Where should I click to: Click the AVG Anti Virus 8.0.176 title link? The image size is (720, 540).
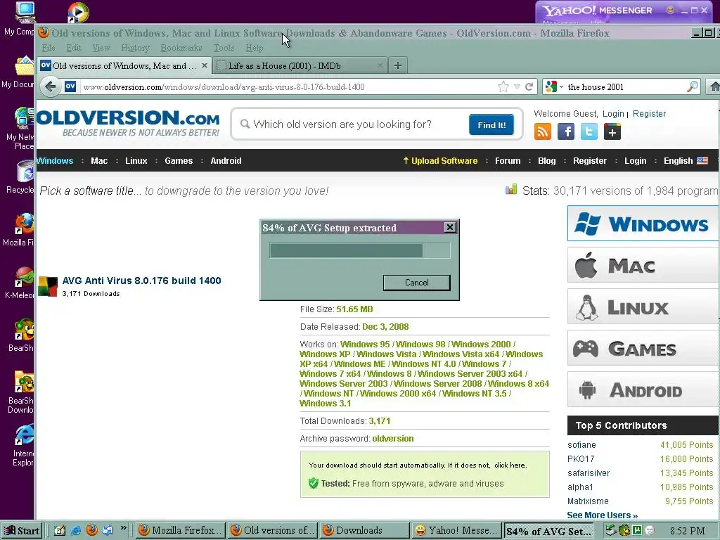141,281
